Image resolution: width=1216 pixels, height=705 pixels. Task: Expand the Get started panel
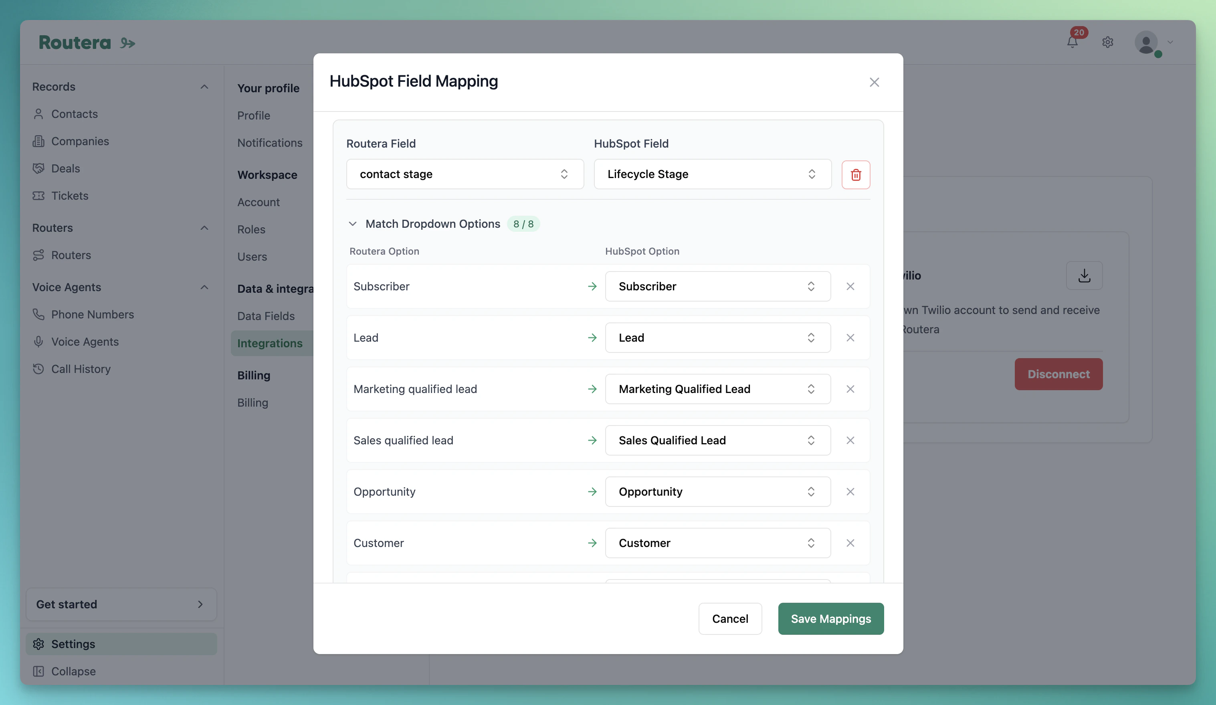pyautogui.click(x=121, y=604)
